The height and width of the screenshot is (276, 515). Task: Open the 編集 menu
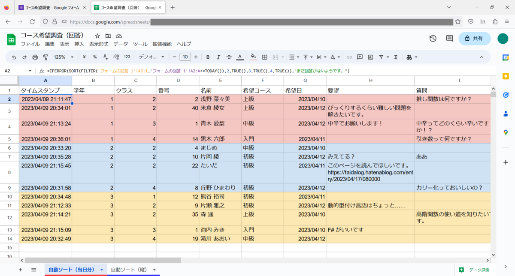50,44
